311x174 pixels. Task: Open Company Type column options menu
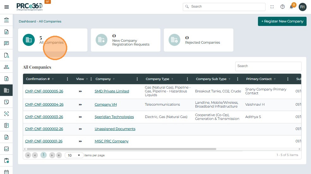(187, 79)
